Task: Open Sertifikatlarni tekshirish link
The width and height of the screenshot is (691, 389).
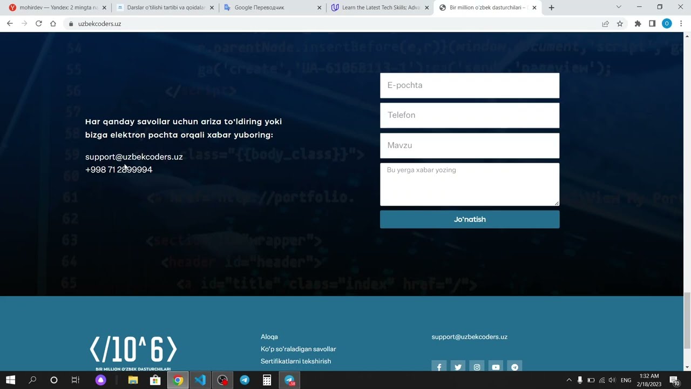Action: 296,361
